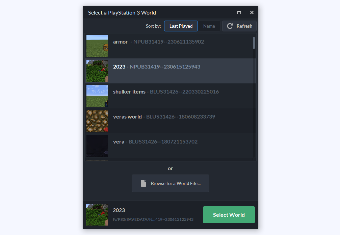340x235 pixels.
Task: Click the 2023 - NPUB31419--230615125943 entry
Action: (171, 71)
